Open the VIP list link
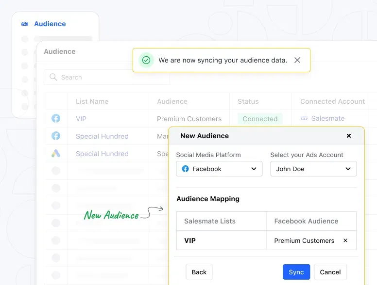This screenshot has width=377, height=285. (x=81, y=119)
